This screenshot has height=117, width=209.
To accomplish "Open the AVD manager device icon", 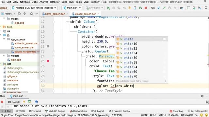I will 194,8.
